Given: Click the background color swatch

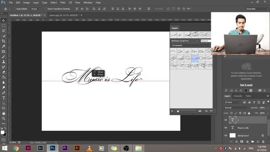Looking at the screenshot, I should click(x=5, y=134).
